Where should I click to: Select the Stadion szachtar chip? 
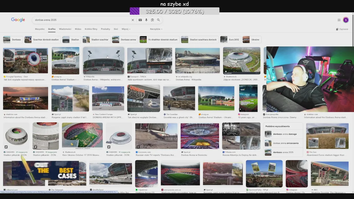tap(96, 40)
